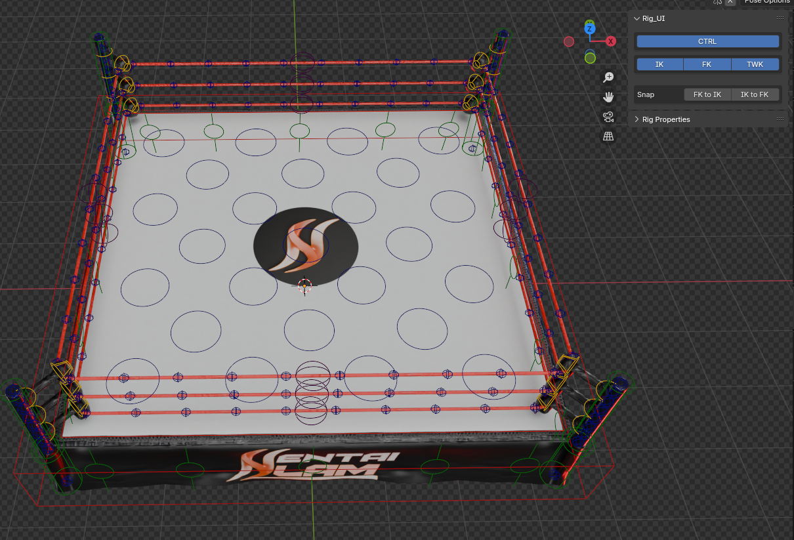Expand the Rig Properties panel
Image resolution: width=794 pixels, height=540 pixels.
point(637,119)
